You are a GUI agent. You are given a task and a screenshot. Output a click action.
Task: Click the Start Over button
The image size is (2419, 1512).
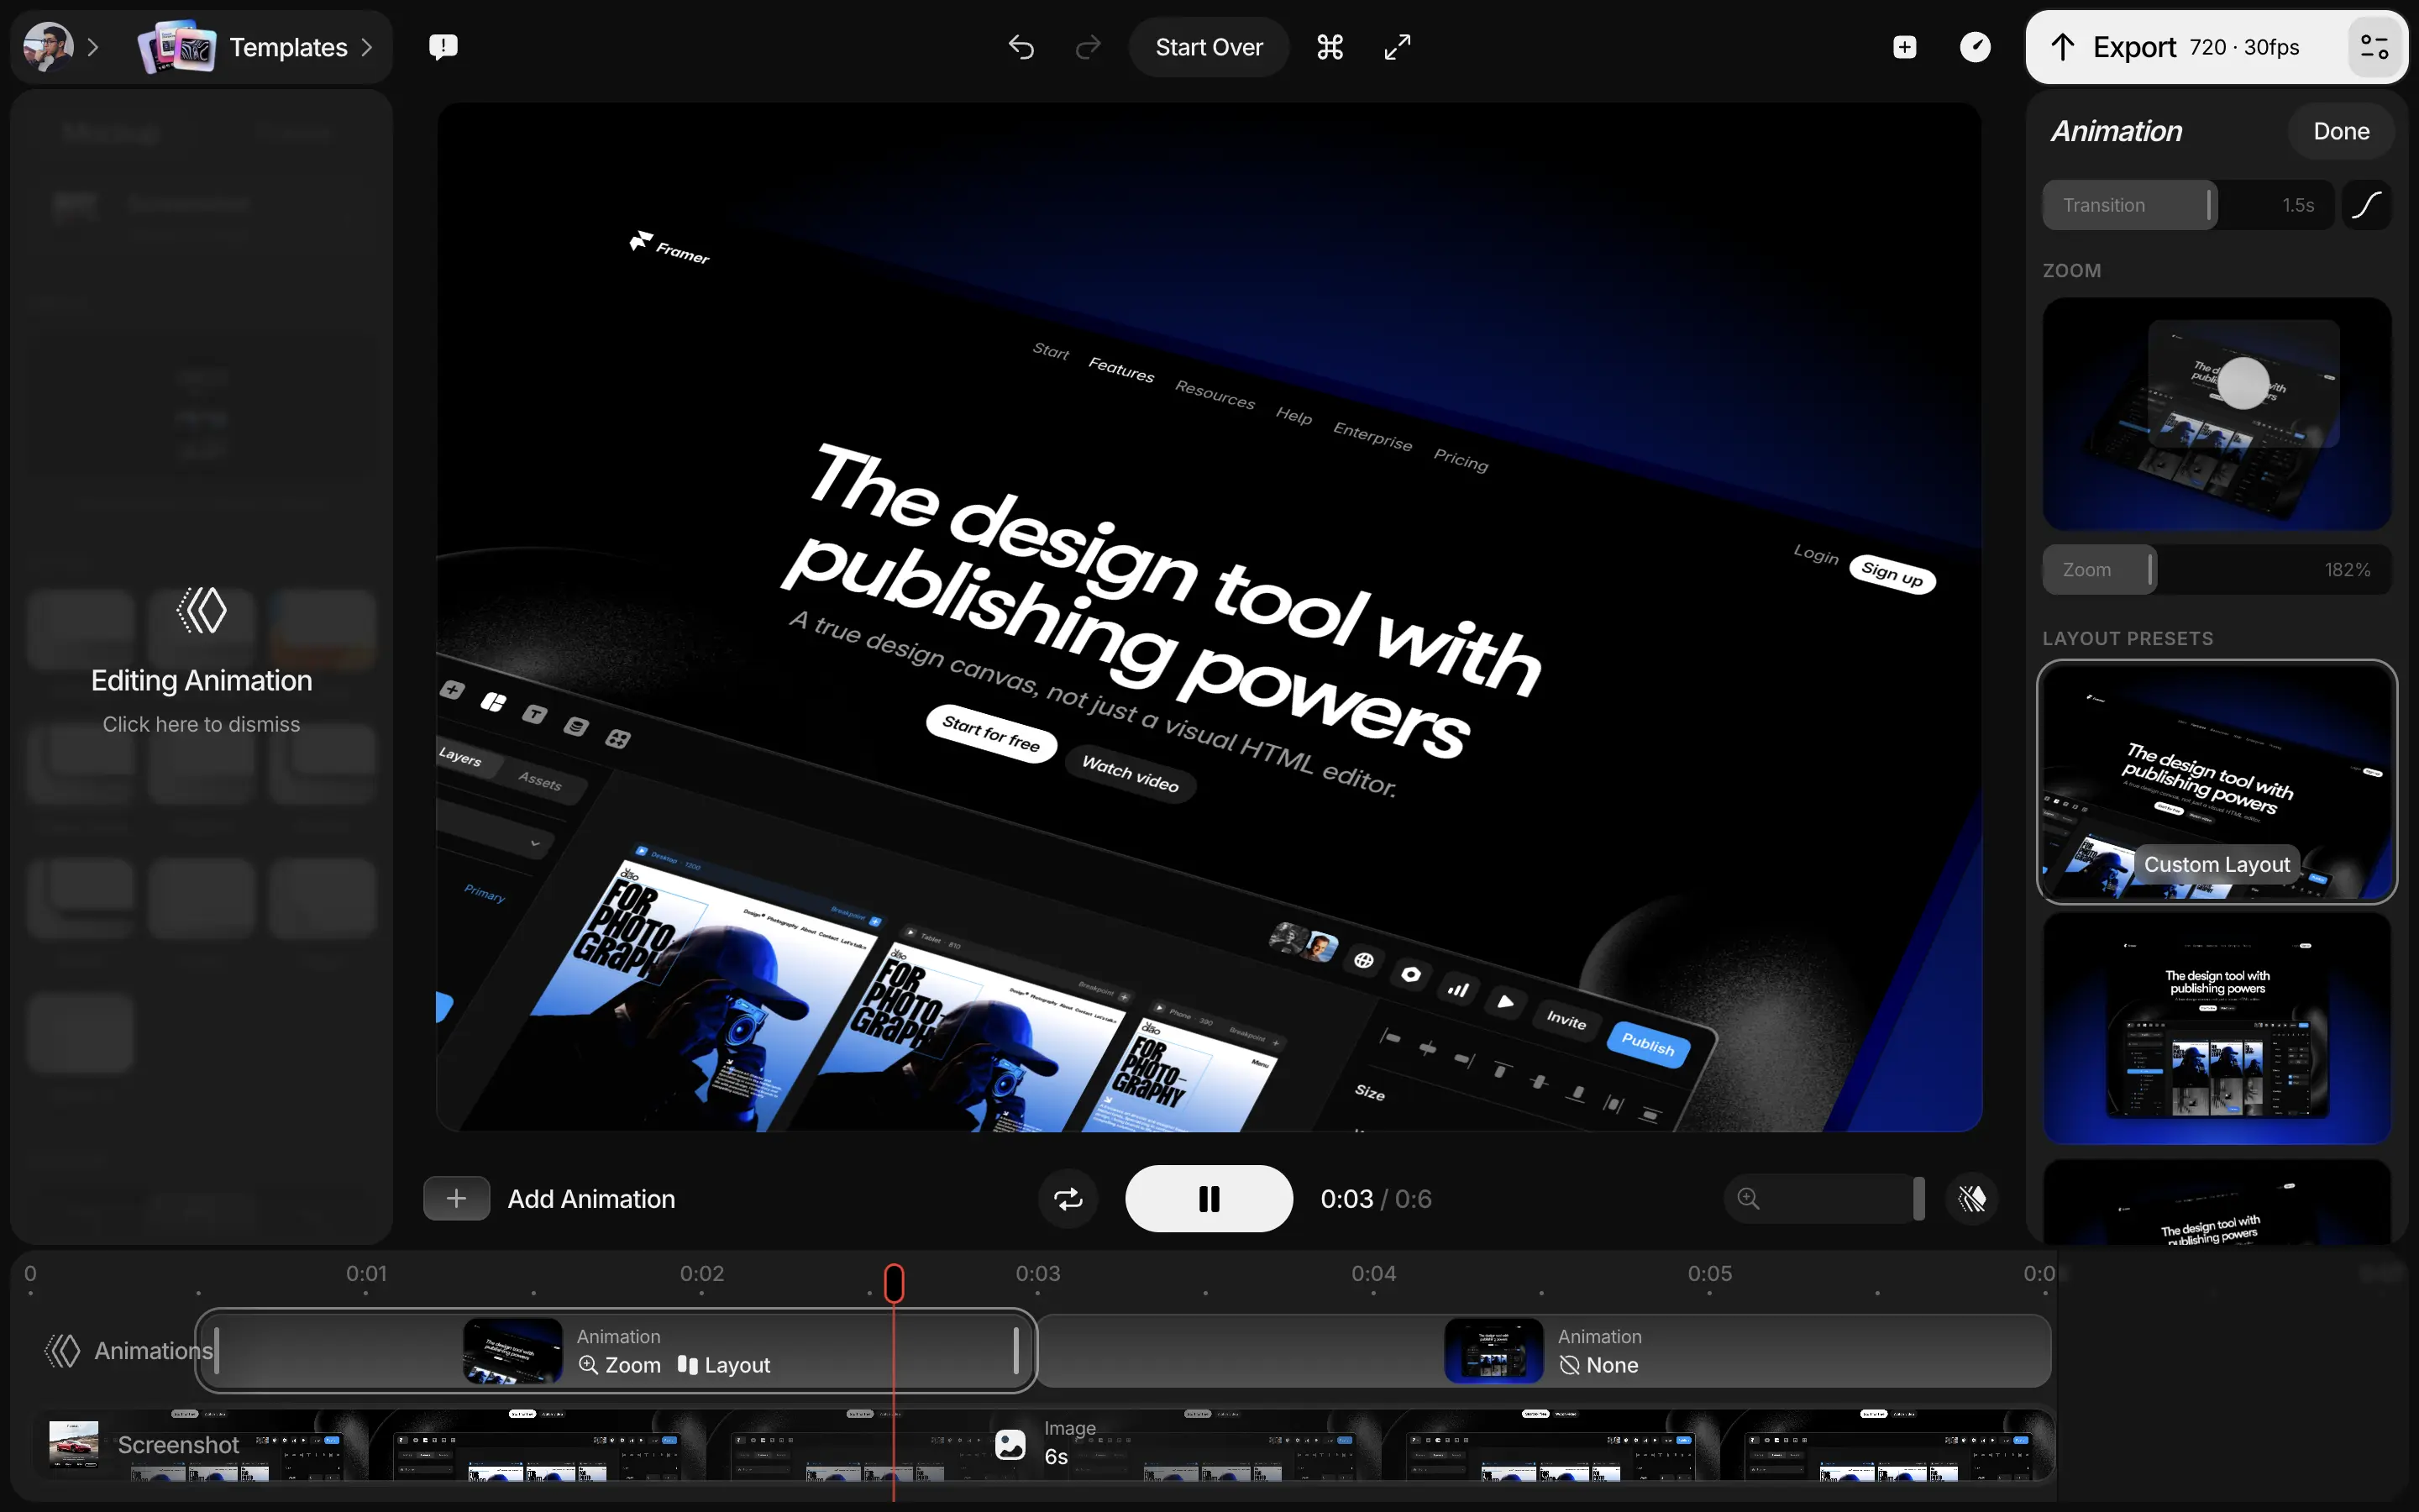1208,46
